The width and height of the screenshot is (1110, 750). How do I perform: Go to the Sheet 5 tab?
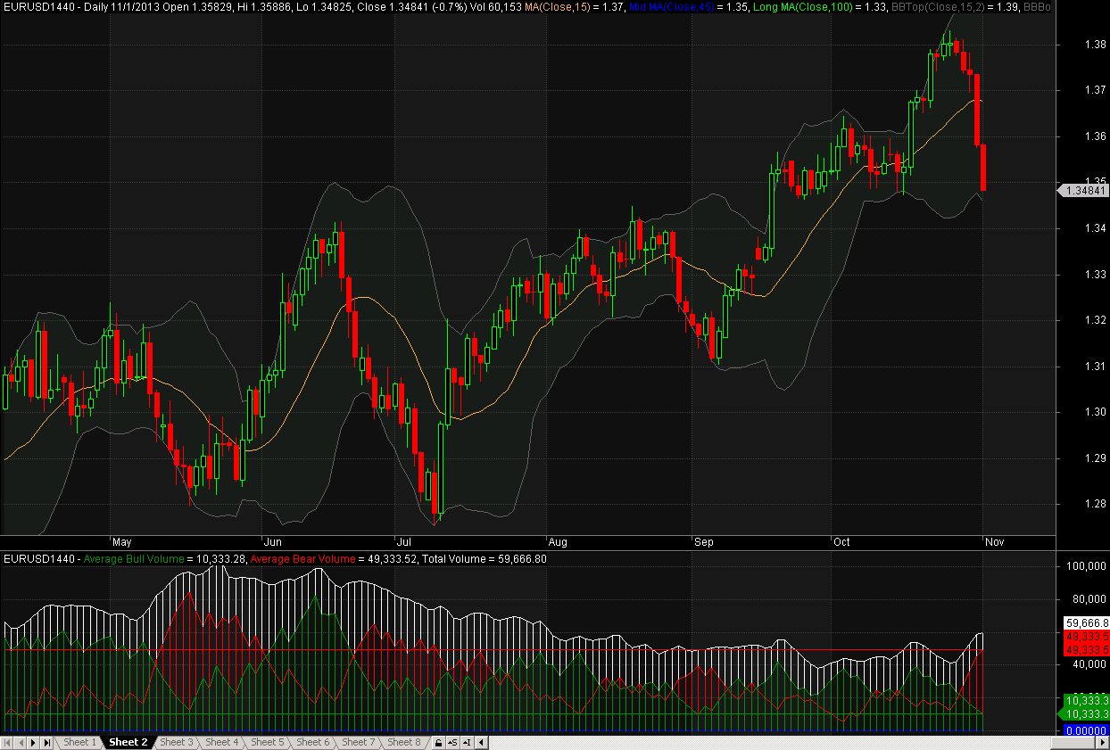pos(268,742)
